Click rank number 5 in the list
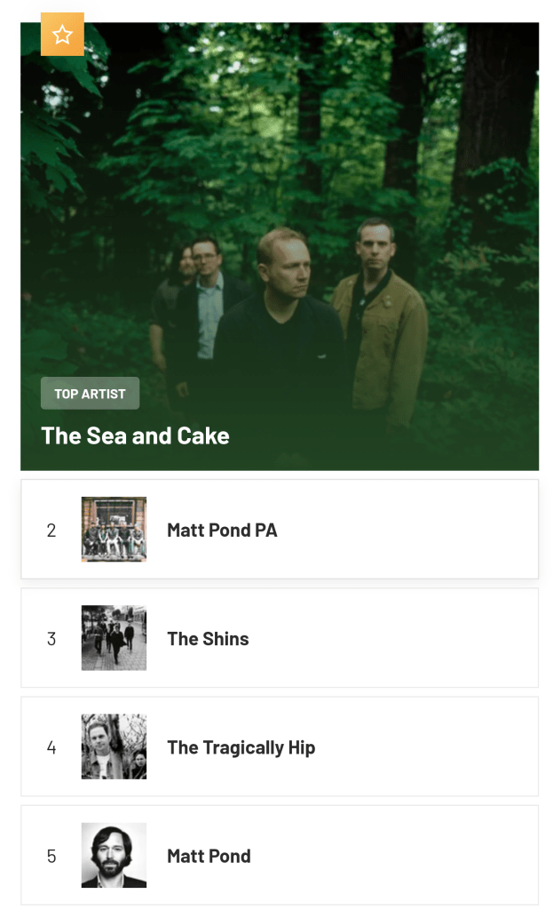 (x=51, y=856)
